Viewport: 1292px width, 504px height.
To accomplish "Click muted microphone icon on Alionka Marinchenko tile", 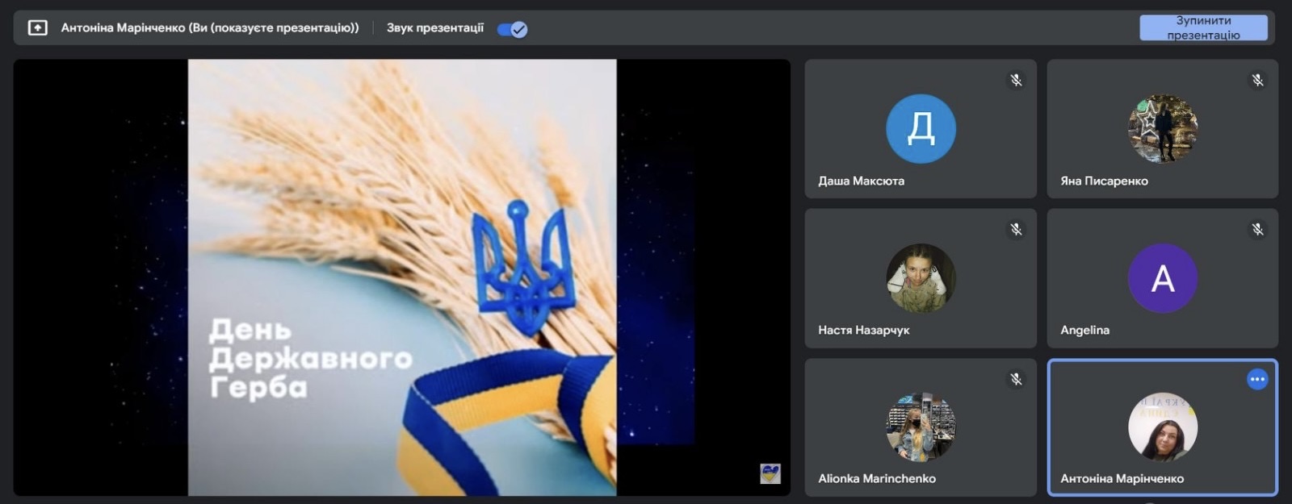I will click(x=1016, y=379).
